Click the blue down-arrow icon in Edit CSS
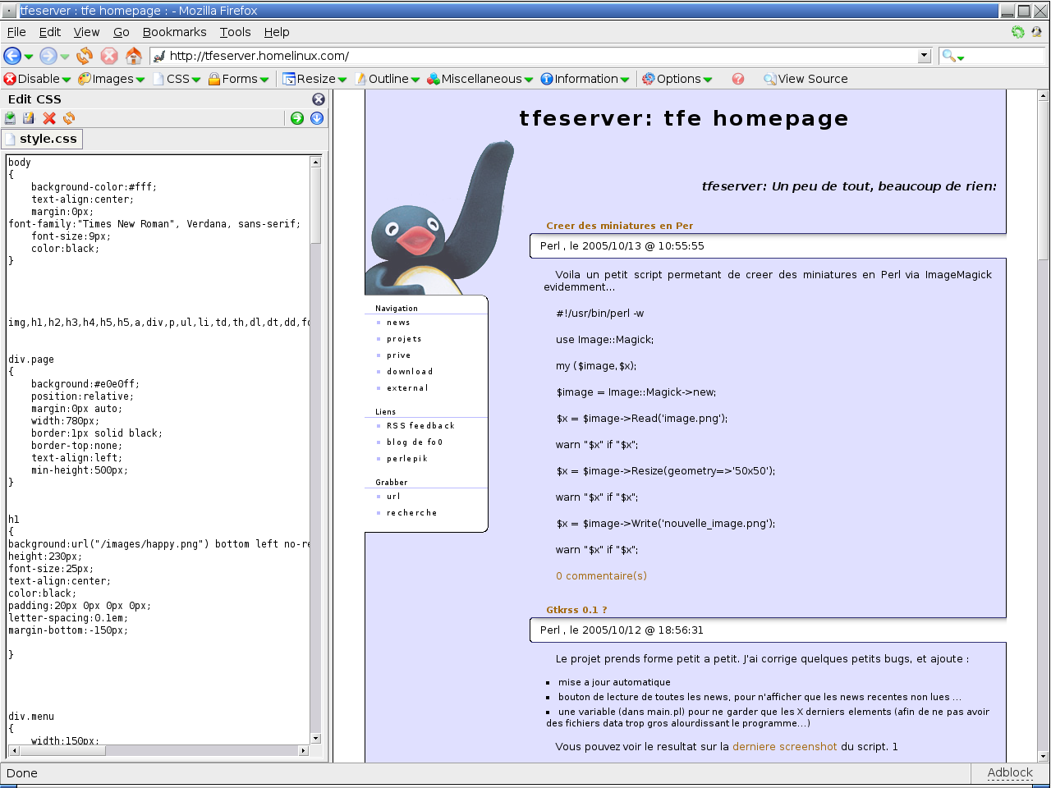Viewport: 1051px width, 788px height. (x=317, y=118)
